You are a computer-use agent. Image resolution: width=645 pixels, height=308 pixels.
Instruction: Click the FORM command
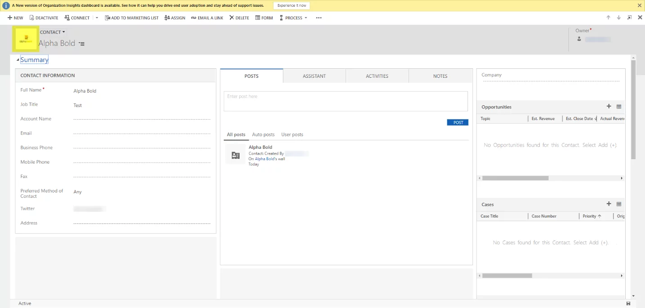tap(264, 18)
